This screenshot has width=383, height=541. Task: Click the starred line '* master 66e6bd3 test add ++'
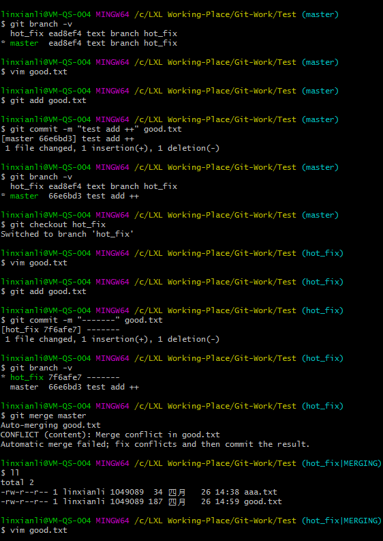click(x=70, y=196)
